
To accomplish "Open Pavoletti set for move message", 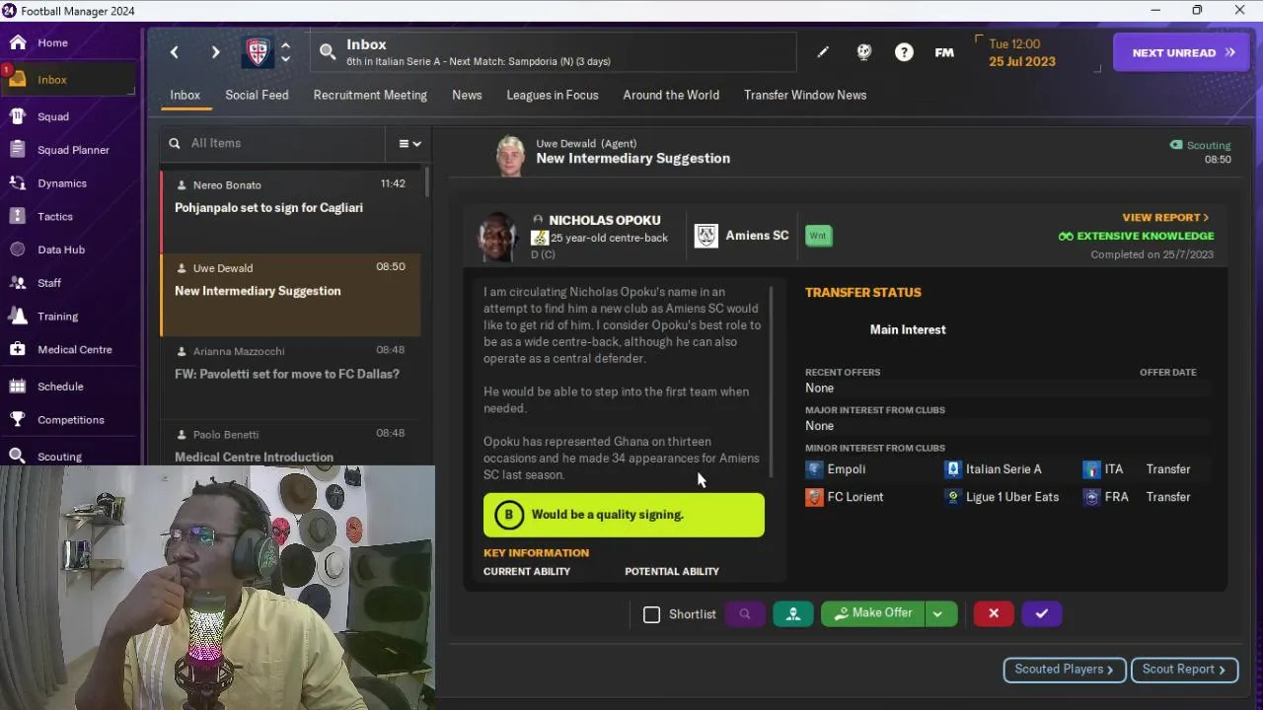I will click(x=292, y=378).
